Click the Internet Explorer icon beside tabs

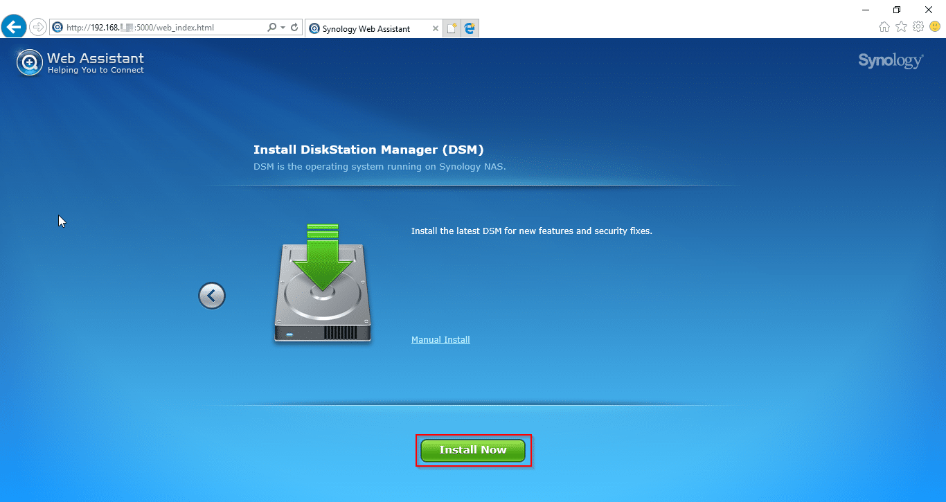point(470,28)
